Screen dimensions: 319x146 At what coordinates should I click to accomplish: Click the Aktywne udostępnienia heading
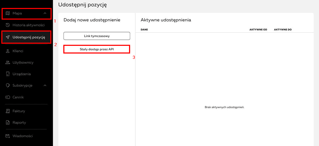pyautogui.click(x=166, y=20)
